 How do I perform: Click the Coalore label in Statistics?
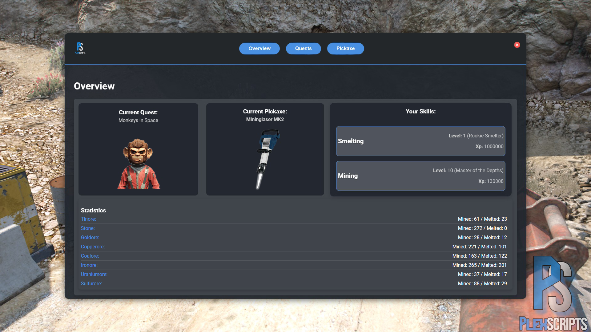click(x=90, y=256)
